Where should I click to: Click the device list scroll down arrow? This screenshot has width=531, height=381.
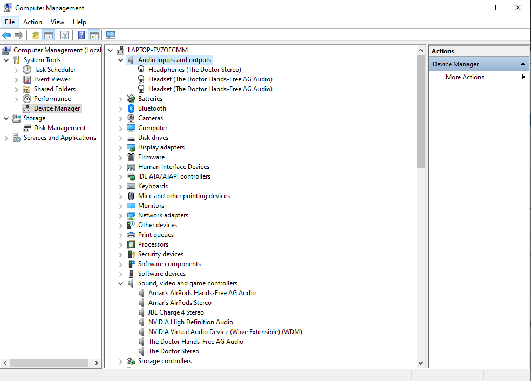click(x=420, y=363)
